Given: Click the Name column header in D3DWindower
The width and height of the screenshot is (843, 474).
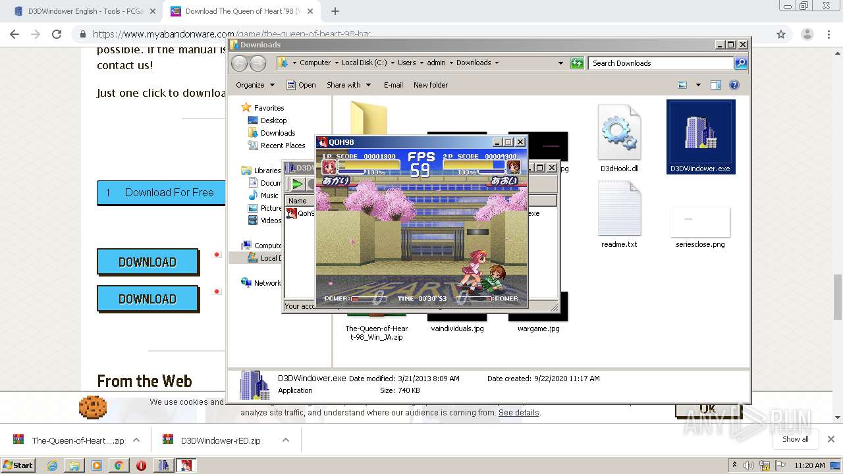Looking at the screenshot, I should pos(298,201).
